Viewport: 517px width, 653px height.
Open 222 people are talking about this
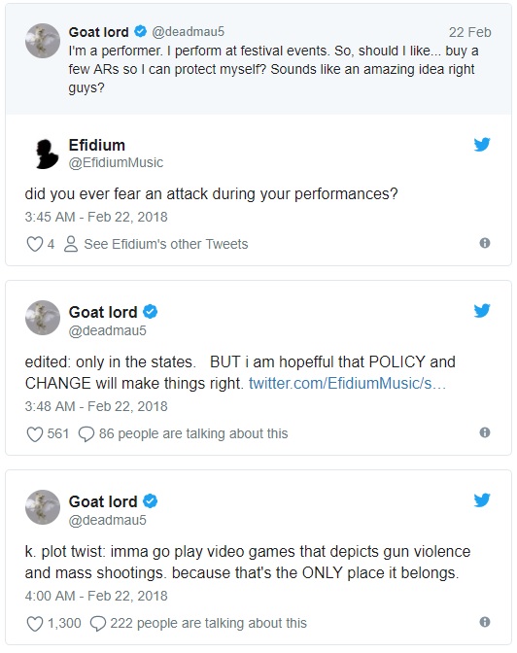[x=208, y=624]
